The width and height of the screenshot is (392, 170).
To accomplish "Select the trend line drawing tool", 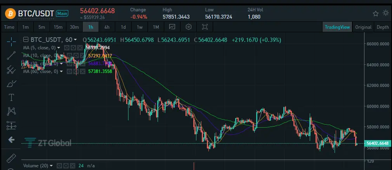I will pyautogui.click(x=11, y=56).
